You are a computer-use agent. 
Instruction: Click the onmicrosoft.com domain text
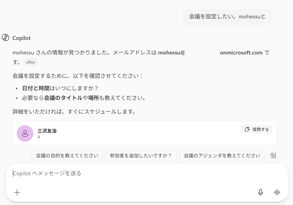[x=241, y=53]
